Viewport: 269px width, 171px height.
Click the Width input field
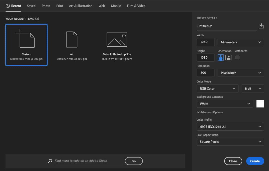[x=206, y=42]
